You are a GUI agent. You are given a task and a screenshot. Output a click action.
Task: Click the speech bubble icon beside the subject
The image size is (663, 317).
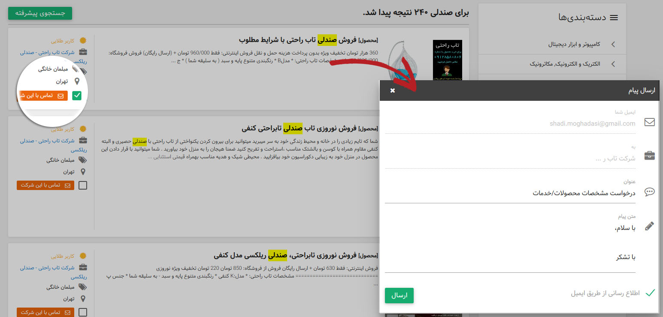point(650,192)
